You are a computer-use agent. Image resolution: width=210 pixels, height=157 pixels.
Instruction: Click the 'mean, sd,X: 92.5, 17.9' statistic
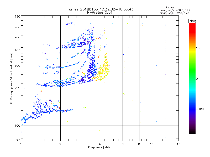175,13
